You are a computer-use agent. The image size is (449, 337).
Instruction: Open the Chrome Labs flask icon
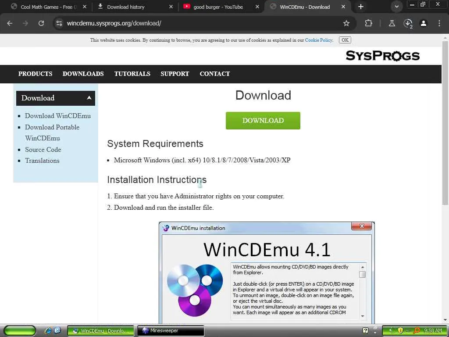pyautogui.click(x=392, y=23)
